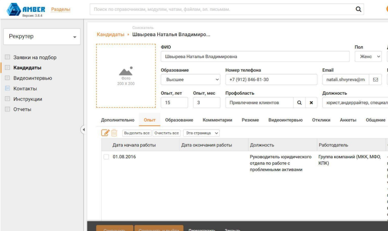Screen dimensions: 388x231
Task: Click the Опыт, мес field
Action: point(207,103)
